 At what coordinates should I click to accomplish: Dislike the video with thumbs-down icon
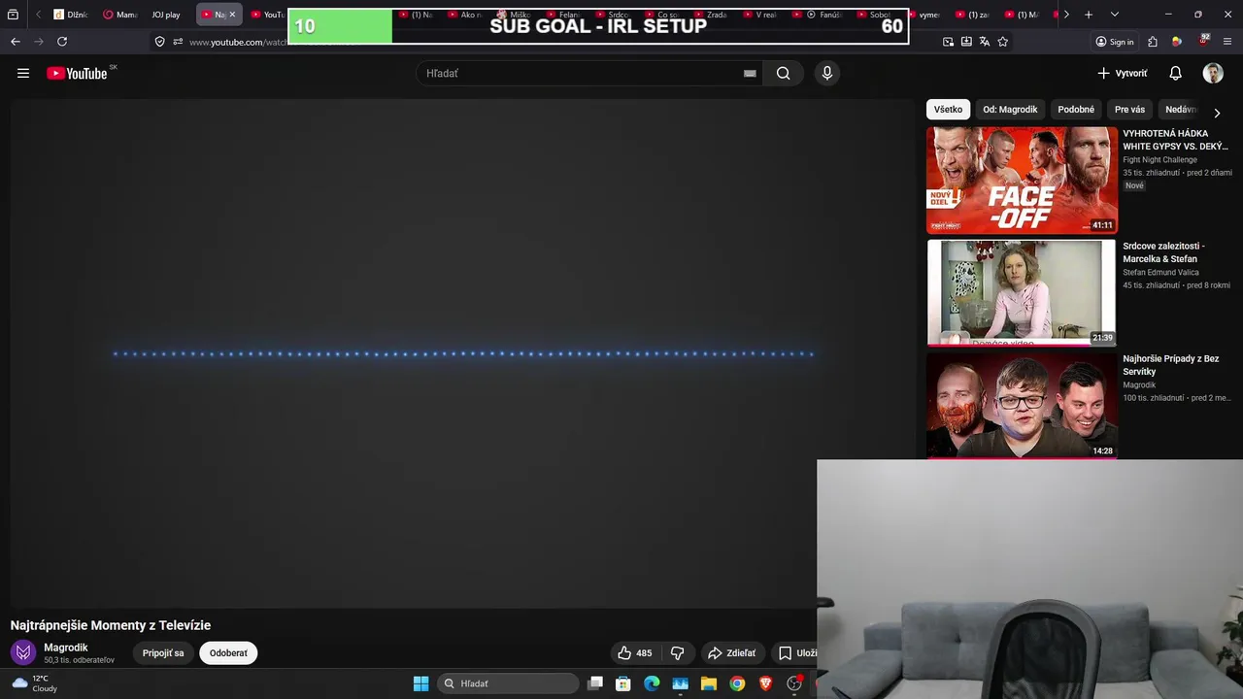[678, 653]
